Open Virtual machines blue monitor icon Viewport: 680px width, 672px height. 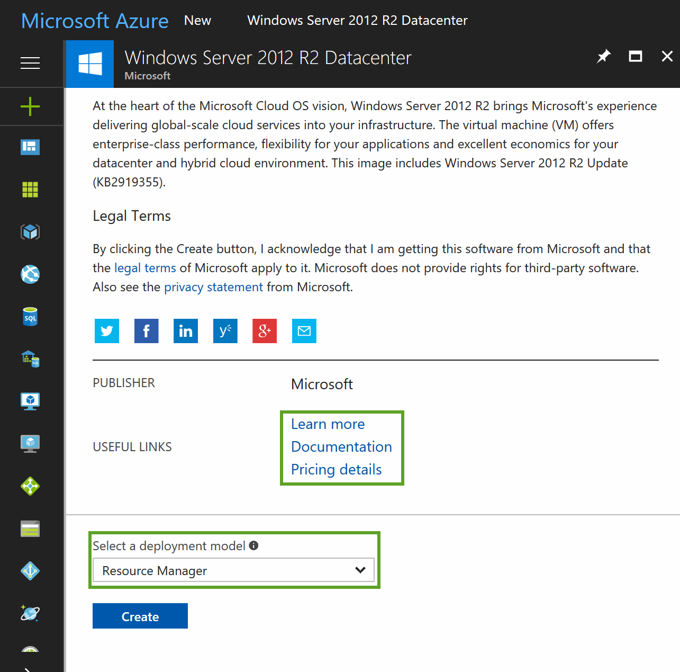tap(30, 401)
